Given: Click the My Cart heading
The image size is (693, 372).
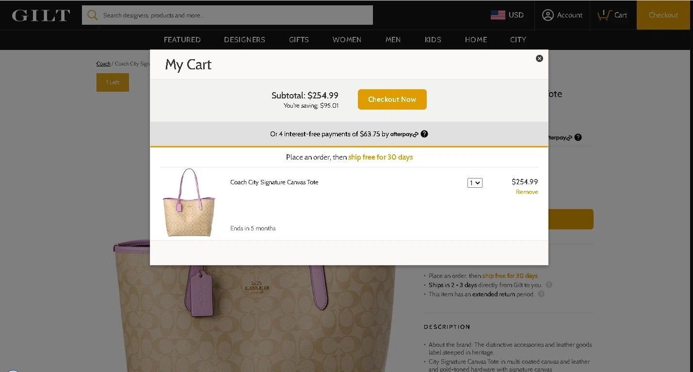Looking at the screenshot, I should pos(188,65).
